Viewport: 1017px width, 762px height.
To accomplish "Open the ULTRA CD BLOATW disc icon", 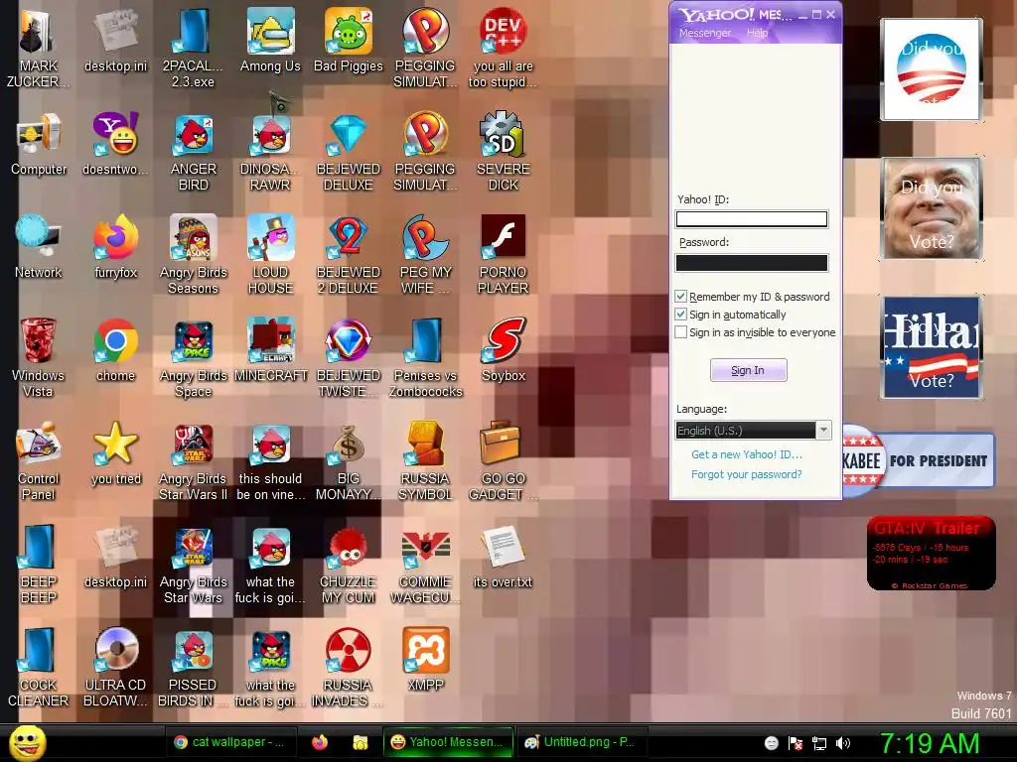I will pyautogui.click(x=116, y=668).
